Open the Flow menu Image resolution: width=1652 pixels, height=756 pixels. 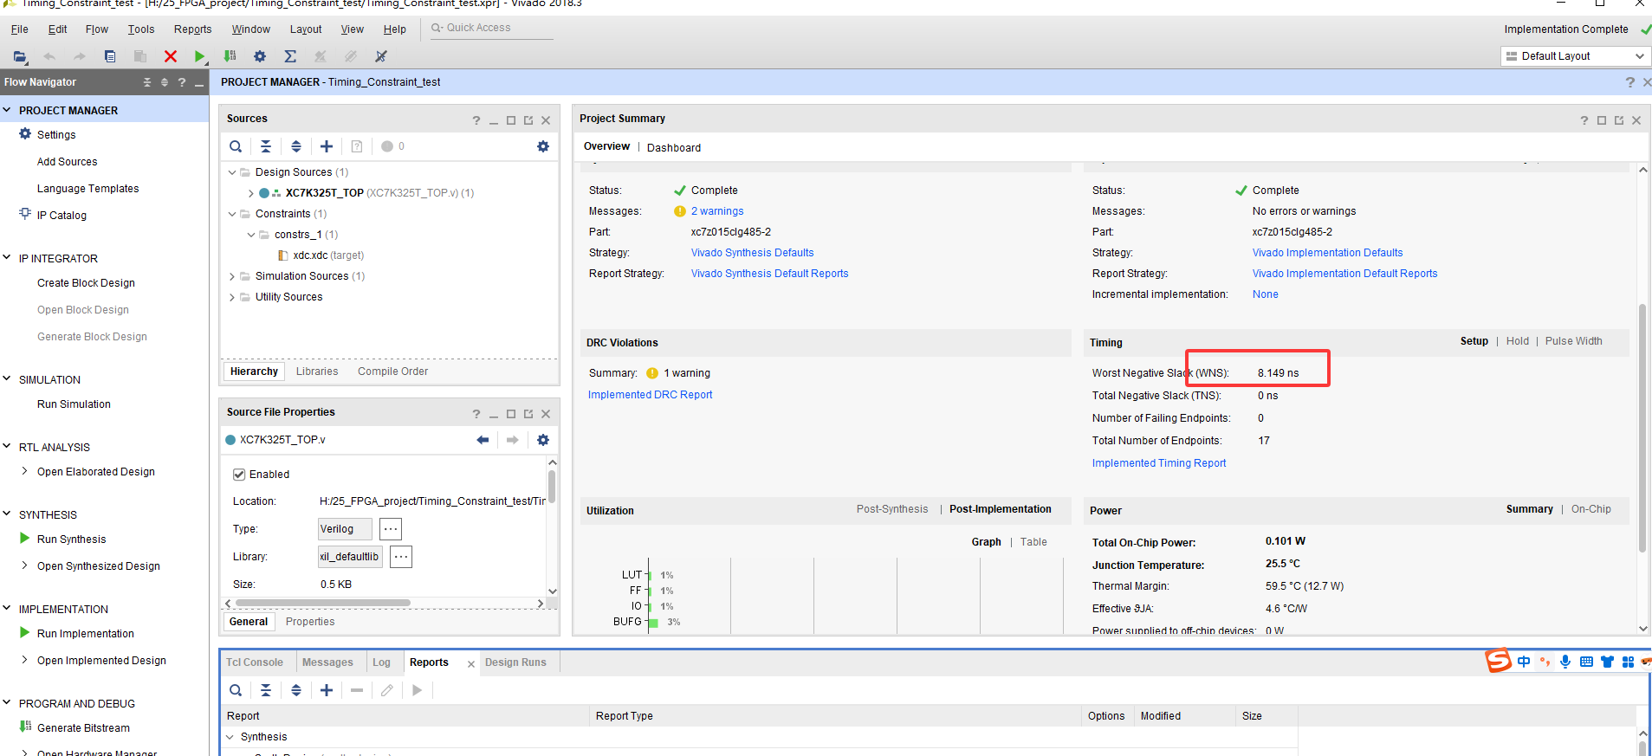(x=96, y=29)
